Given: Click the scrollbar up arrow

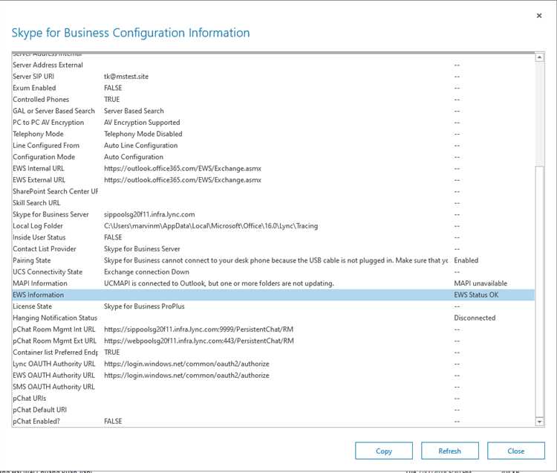Looking at the screenshot, I should [x=539, y=57].
